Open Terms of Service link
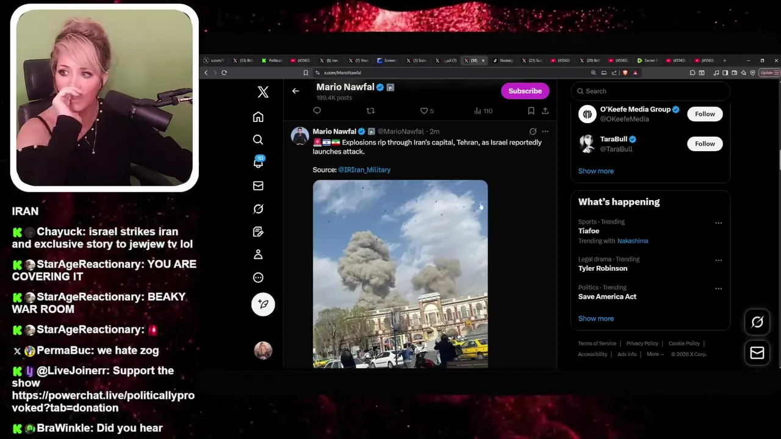 pos(597,343)
